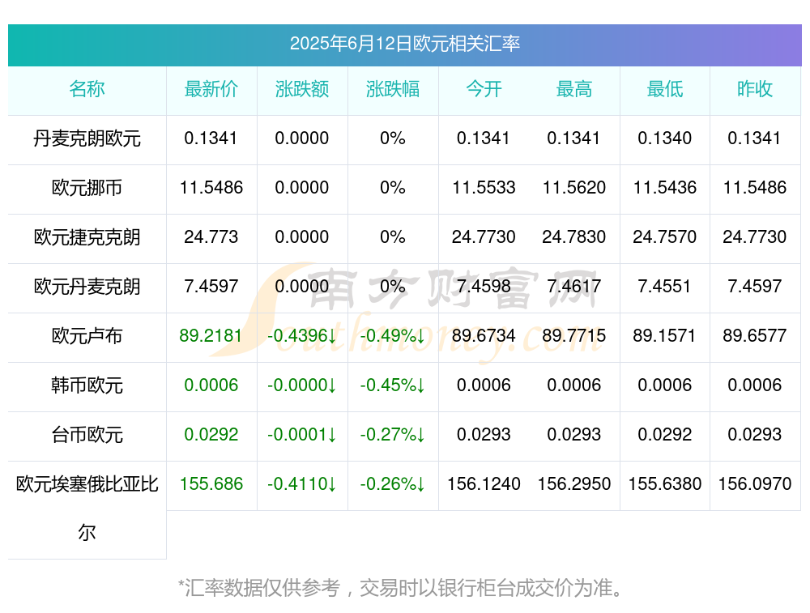
Task: Click the row name 欧元挪币
Action: (x=87, y=188)
